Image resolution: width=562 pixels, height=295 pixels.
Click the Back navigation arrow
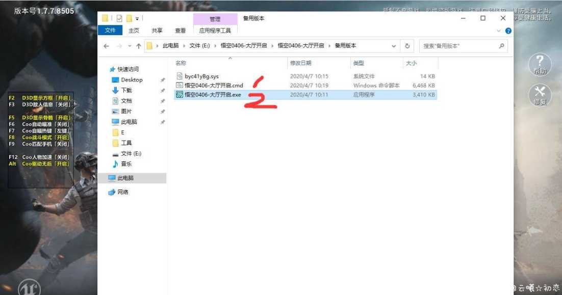106,46
